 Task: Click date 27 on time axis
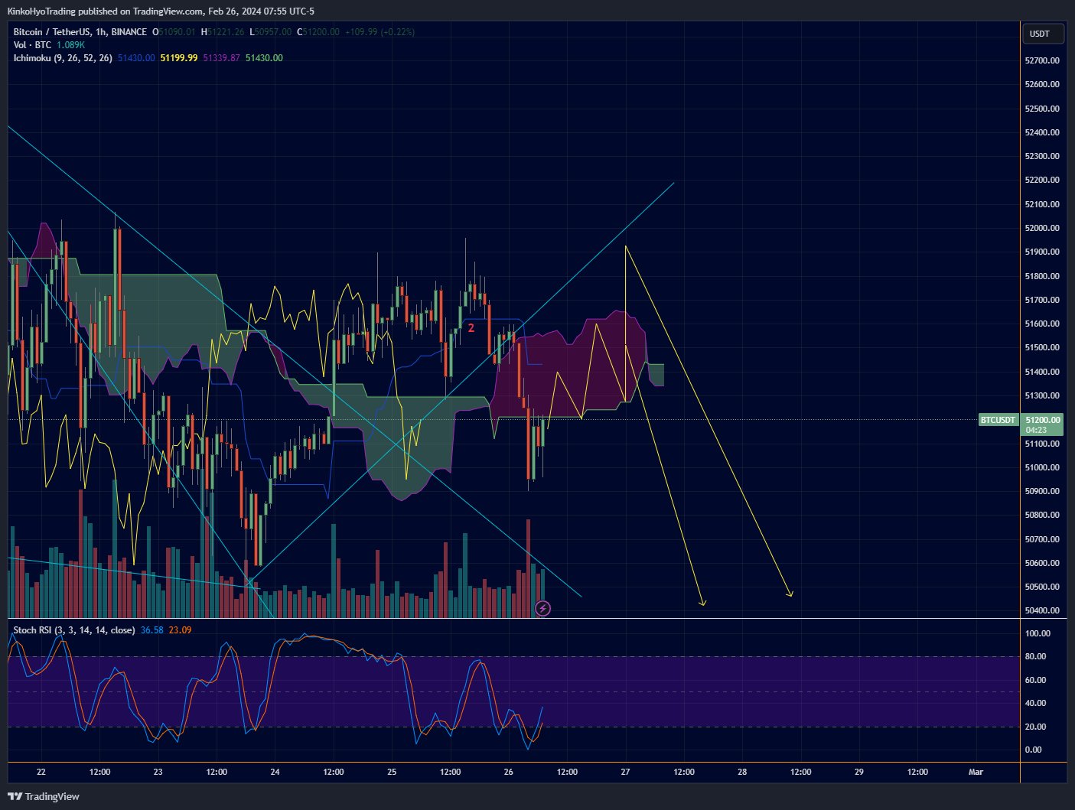tap(625, 772)
